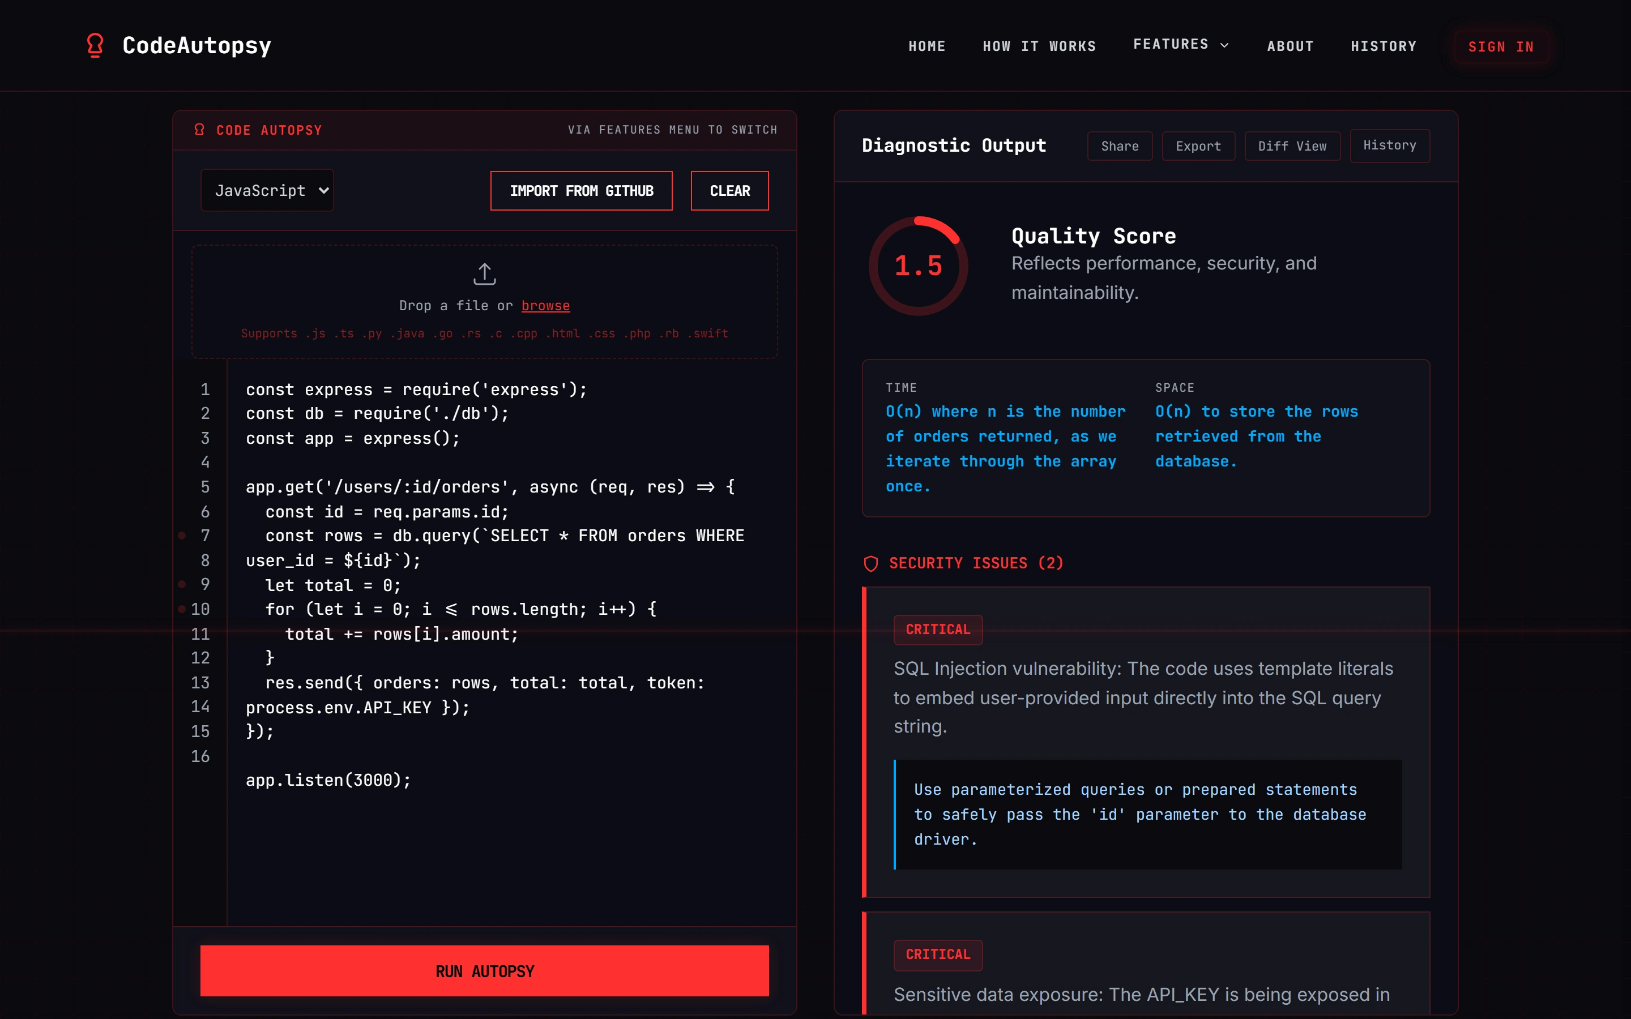The image size is (1631, 1019).
Task: Run Autopsy on the code
Action: (x=485, y=971)
